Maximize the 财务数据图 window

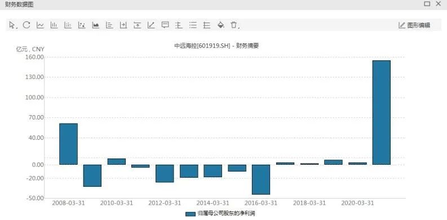coord(427,4)
